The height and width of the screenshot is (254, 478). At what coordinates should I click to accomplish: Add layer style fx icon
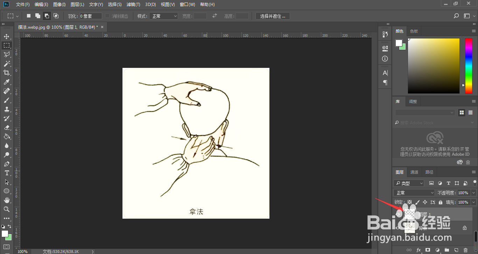click(x=418, y=250)
